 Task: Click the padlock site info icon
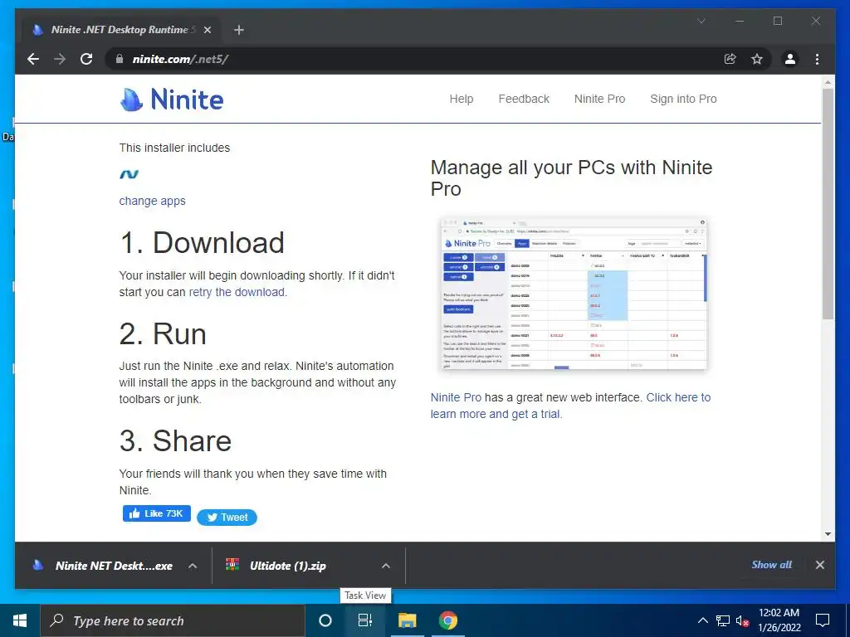click(120, 59)
